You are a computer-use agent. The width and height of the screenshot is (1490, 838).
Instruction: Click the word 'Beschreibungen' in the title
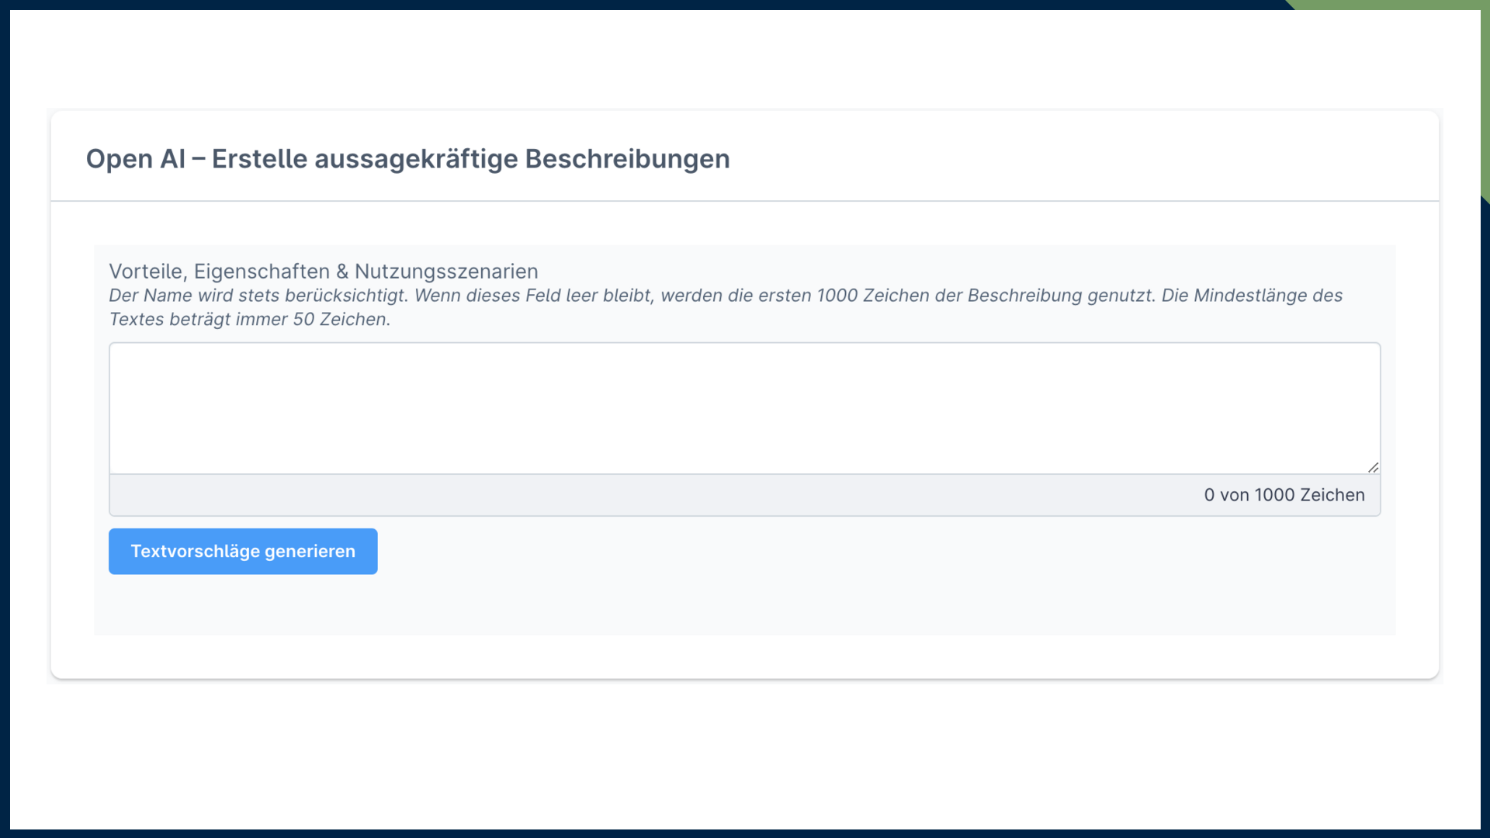click(x=627, y=159)
